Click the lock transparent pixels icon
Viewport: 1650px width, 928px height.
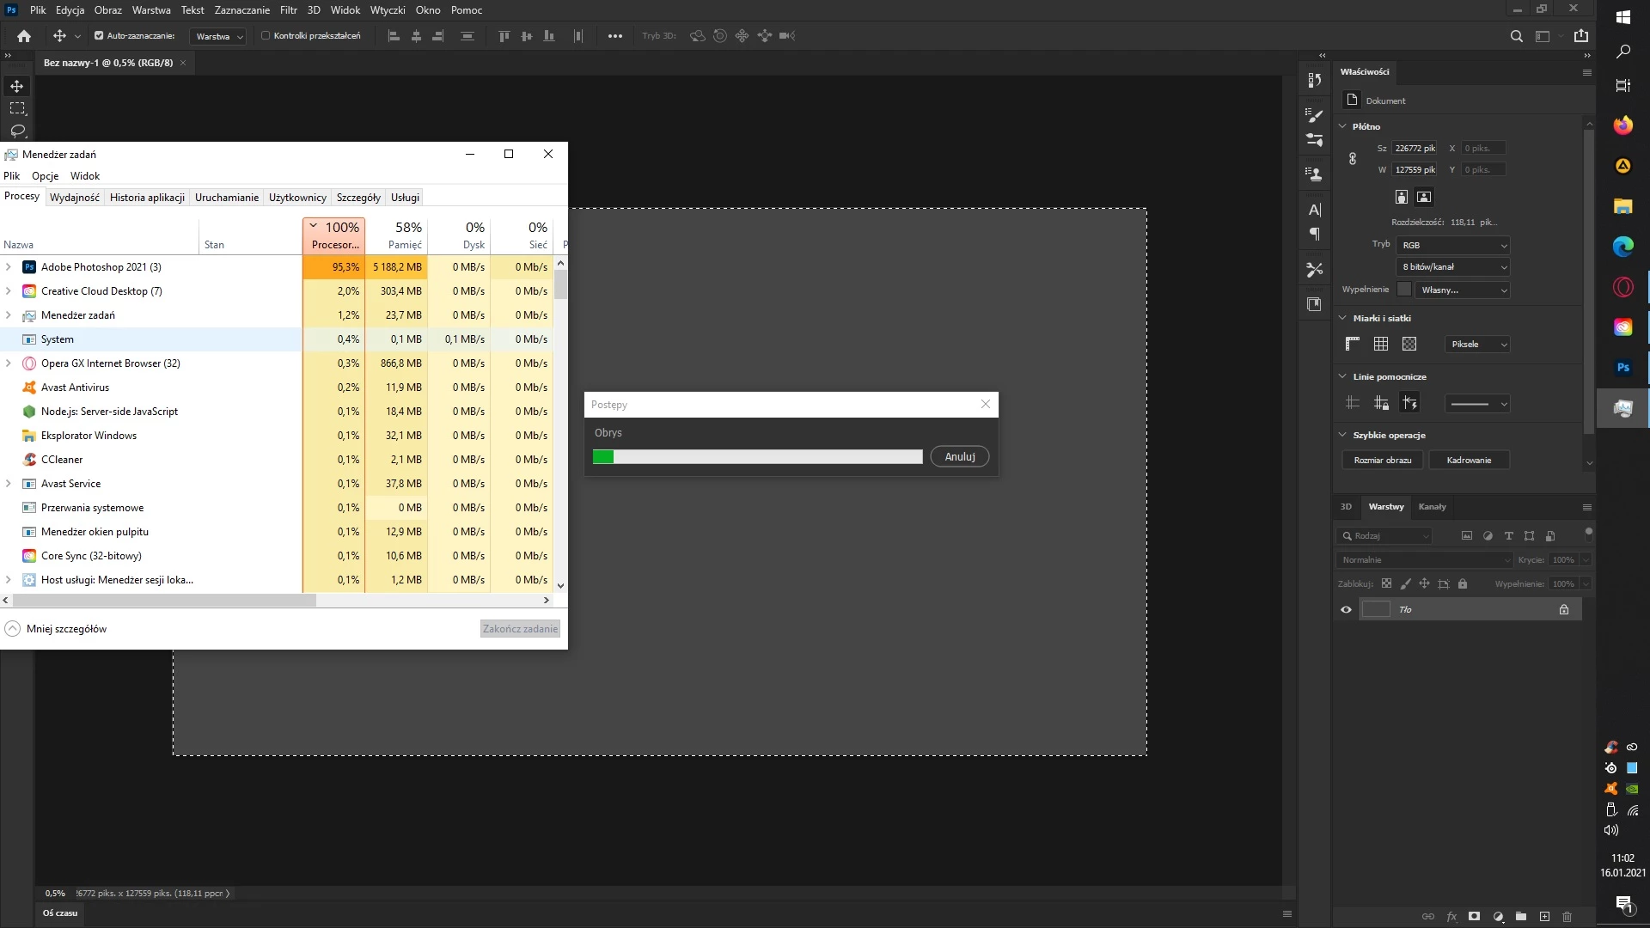click(x=1386, y=583)
